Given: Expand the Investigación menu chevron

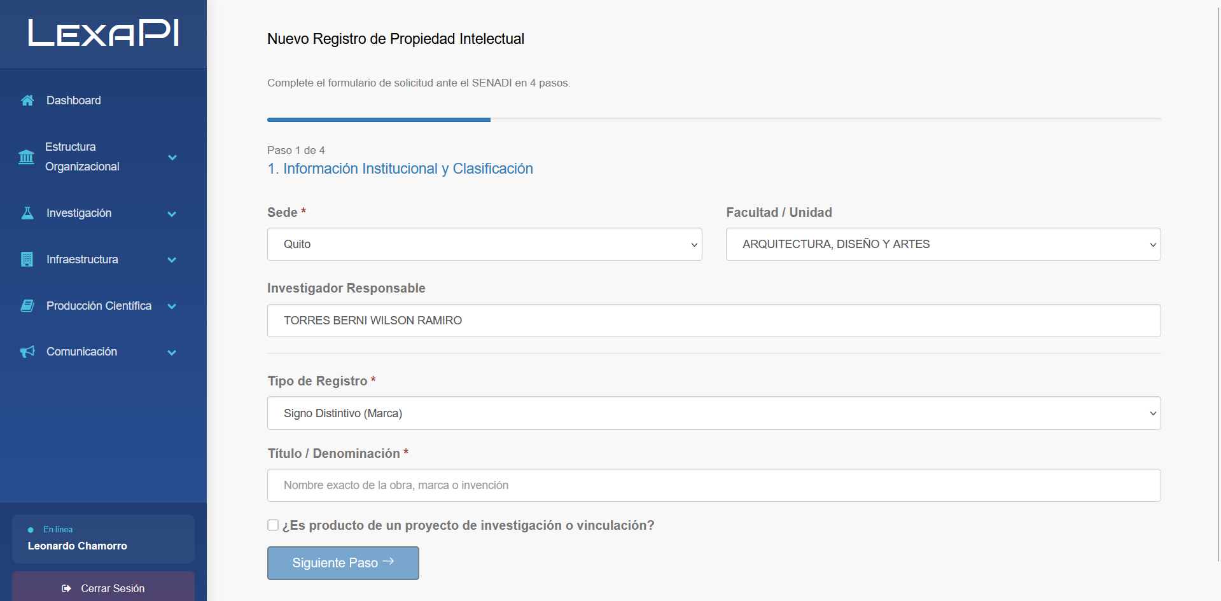Looking at the screenshot, I should click(172, 214).
